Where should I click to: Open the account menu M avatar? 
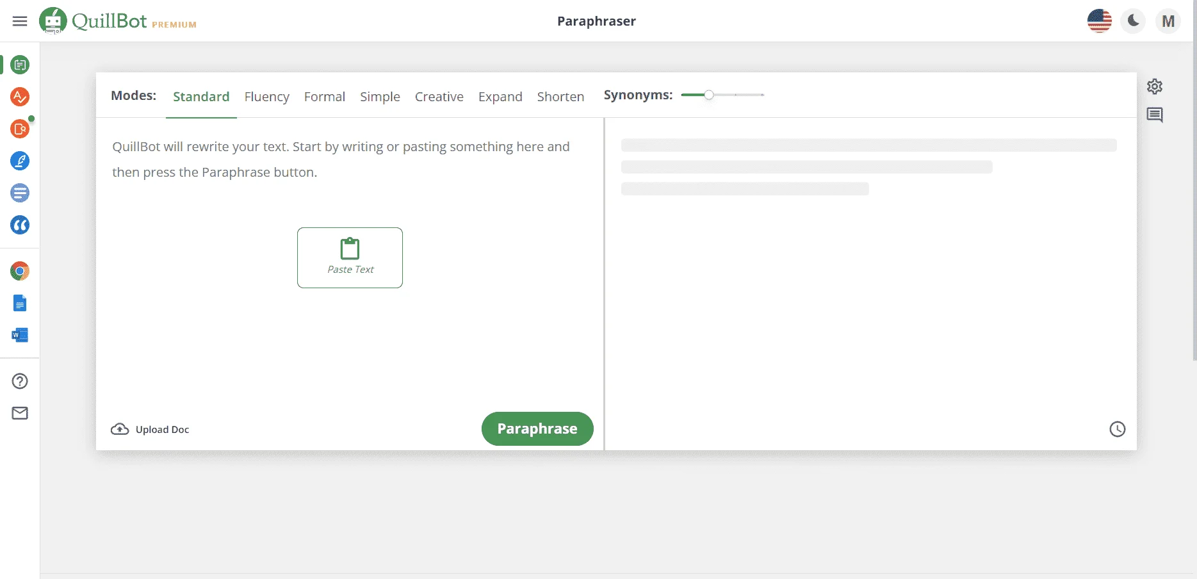[1168, 21]
